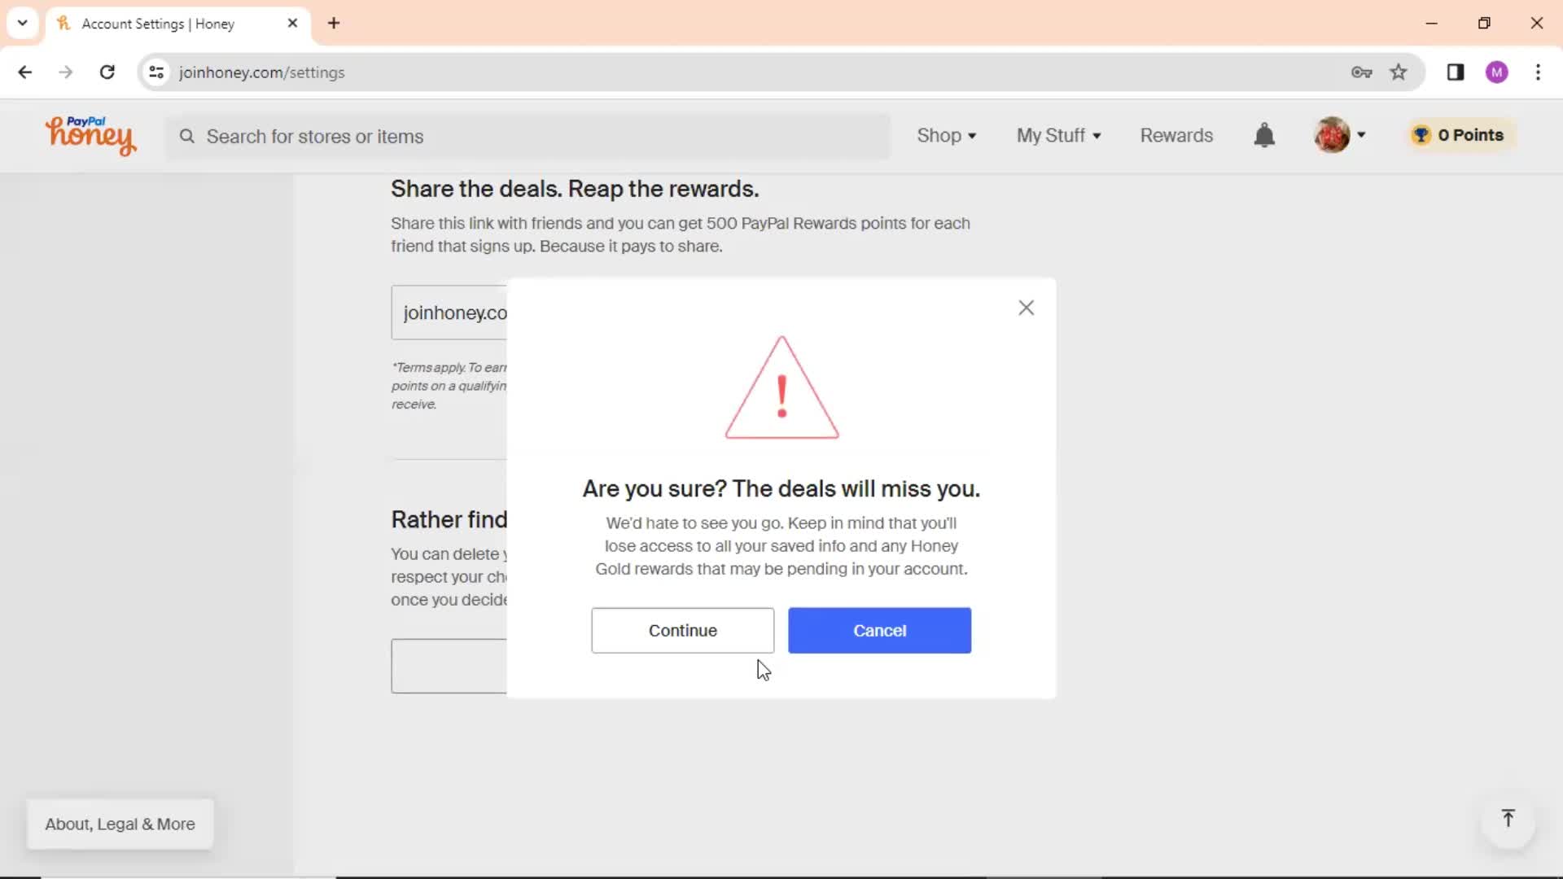1563x879 pixels.
Task: Click Continue to delete account
Action: point(683,630)
